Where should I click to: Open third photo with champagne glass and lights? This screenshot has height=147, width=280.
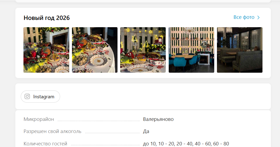[143, 50]
